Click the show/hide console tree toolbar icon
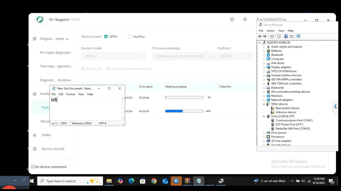Image resolution: width=341 pixels, height=191 pixels. (272, 36)
